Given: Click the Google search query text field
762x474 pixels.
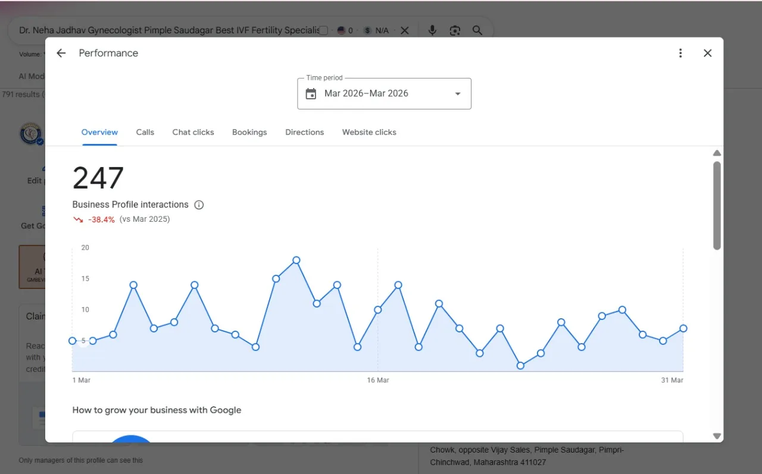Looking at the screenshot, I should pos(169,30).
